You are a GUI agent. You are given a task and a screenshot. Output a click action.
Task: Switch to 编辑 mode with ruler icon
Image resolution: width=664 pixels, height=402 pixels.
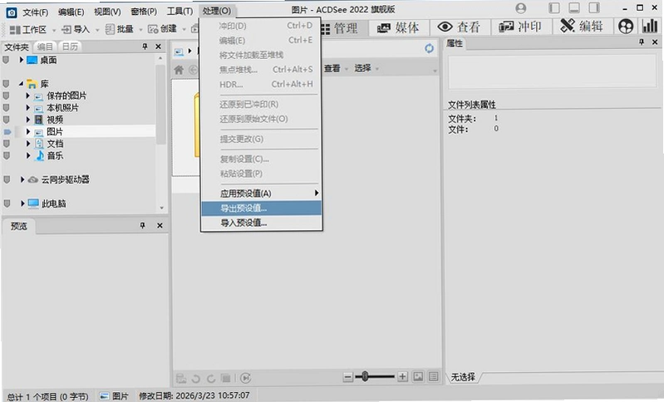coord(582,27)
